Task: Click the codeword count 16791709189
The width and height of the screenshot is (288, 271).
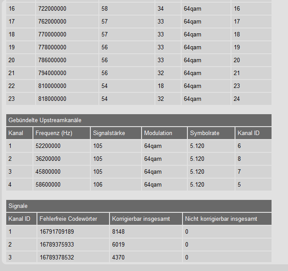Action: click(x=57, y=231)
